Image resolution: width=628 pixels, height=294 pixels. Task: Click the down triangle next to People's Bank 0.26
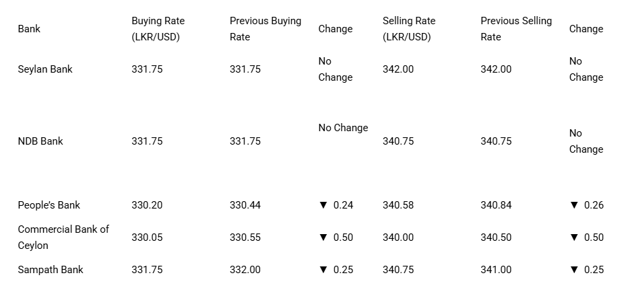574,205
